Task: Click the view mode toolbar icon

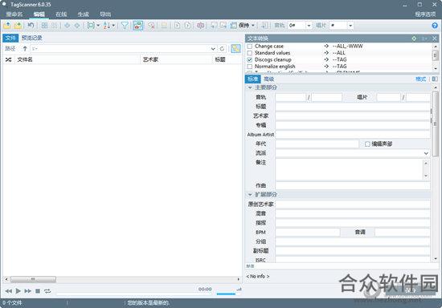Action: coord(91,26)
